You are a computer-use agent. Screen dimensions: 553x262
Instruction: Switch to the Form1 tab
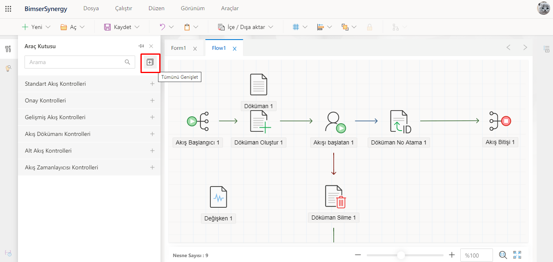tap(178, 48)
